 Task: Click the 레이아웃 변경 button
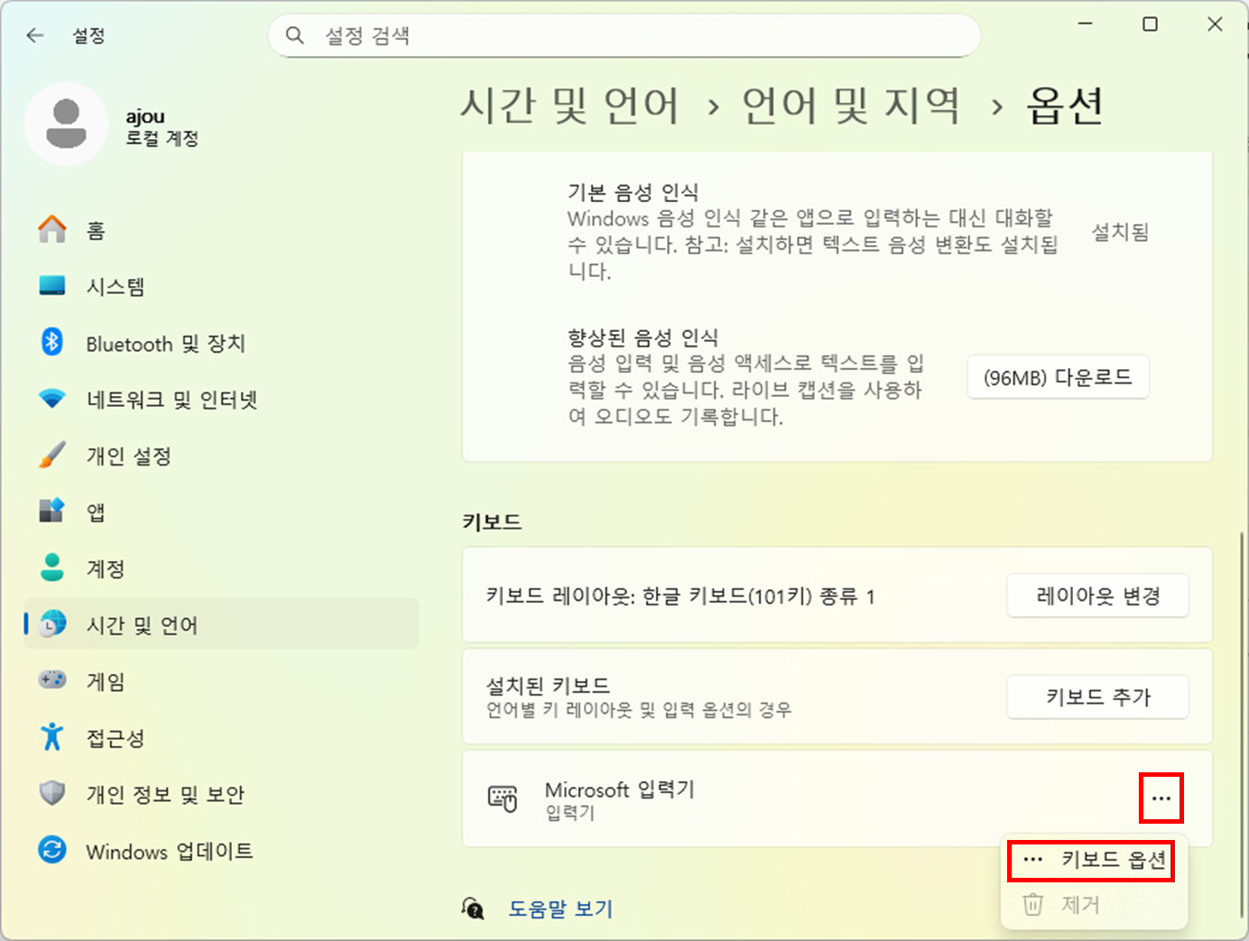pyautogui.click(x=1097, y=596)
